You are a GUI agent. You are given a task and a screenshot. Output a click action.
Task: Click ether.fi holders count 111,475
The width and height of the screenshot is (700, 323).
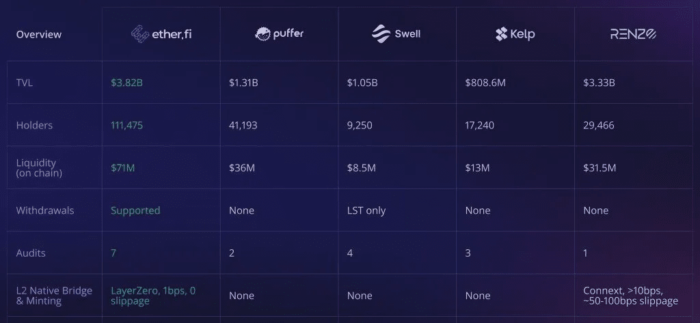[x=126, y=126]
